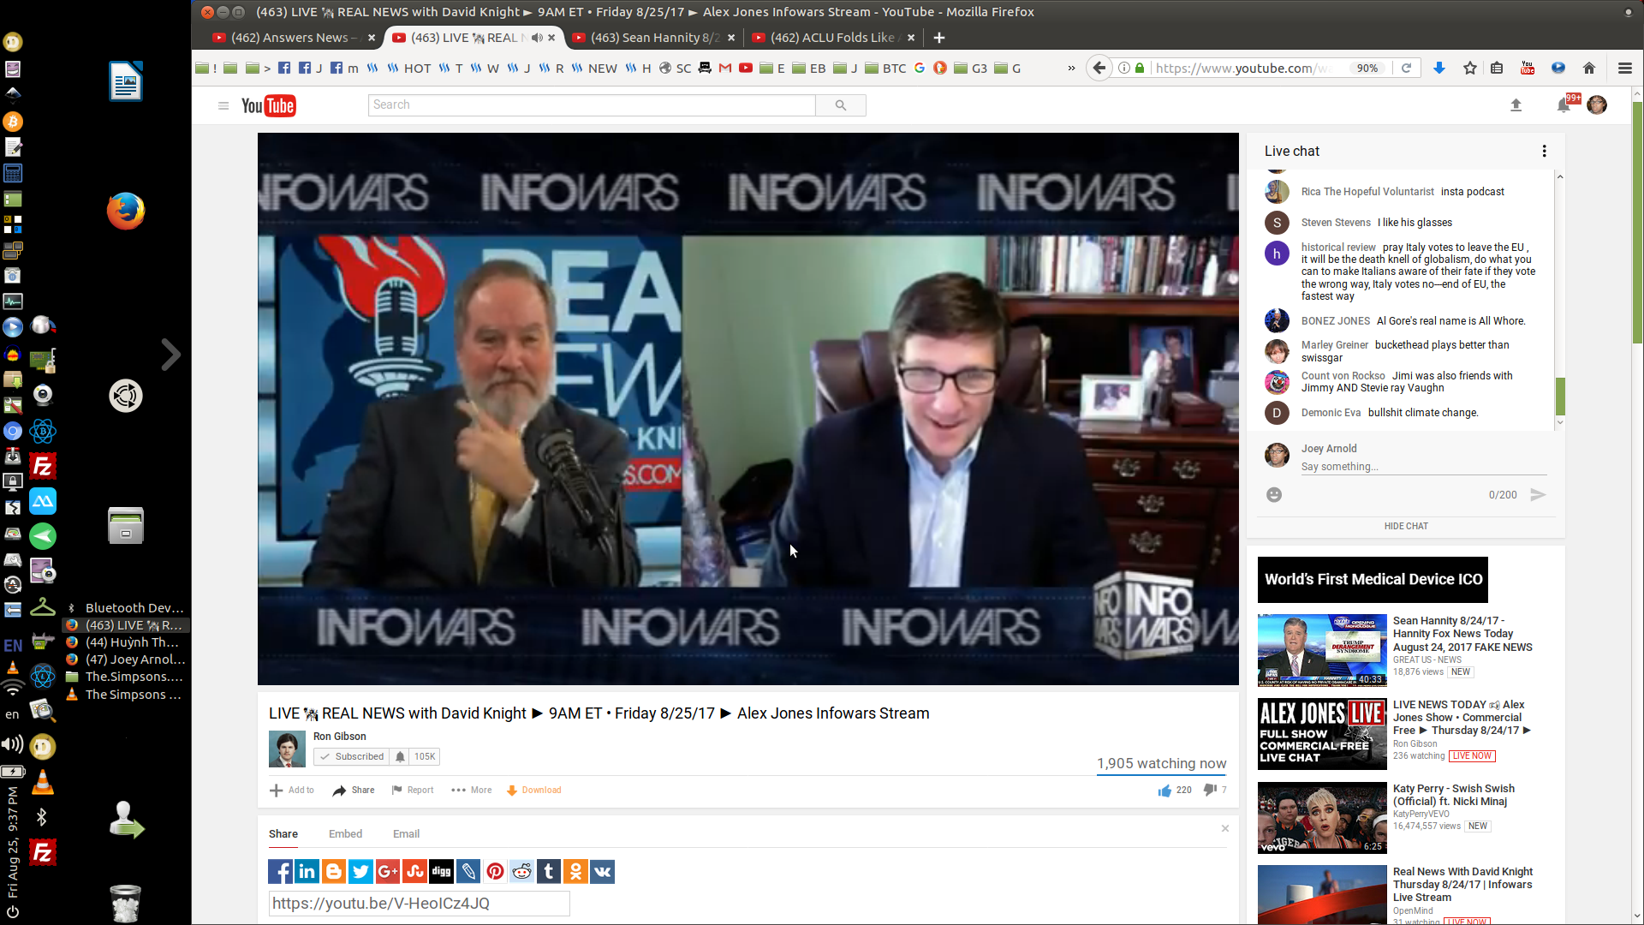Open a new Firefox tab

pos(939,38)
